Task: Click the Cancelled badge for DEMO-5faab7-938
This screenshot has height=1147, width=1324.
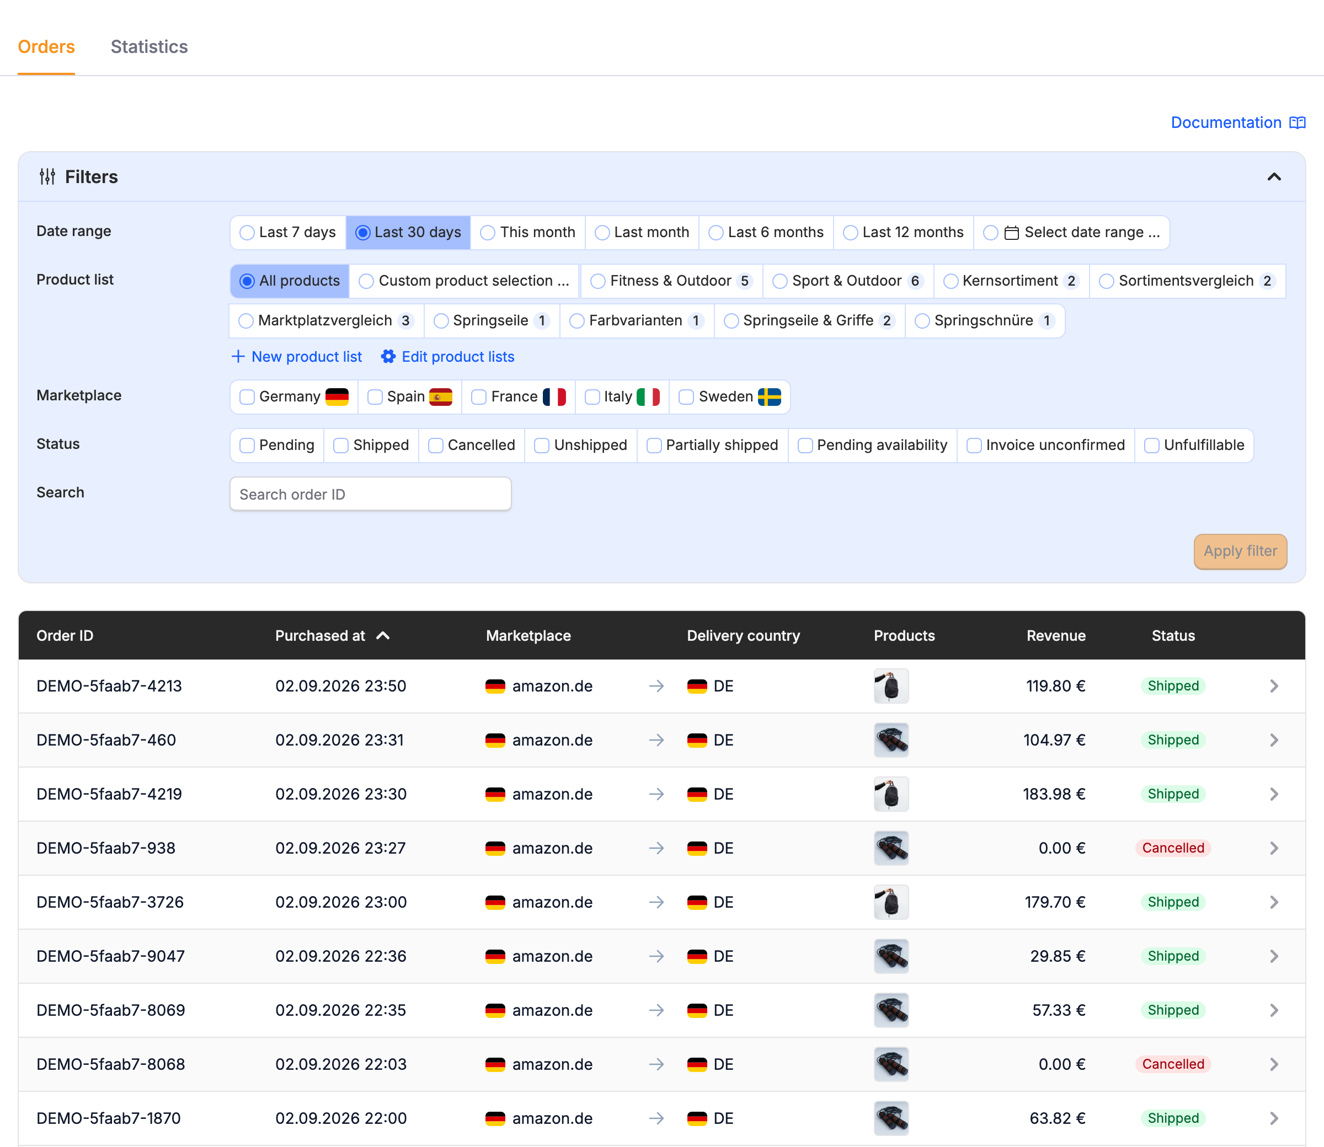Action: (1173, 848)
